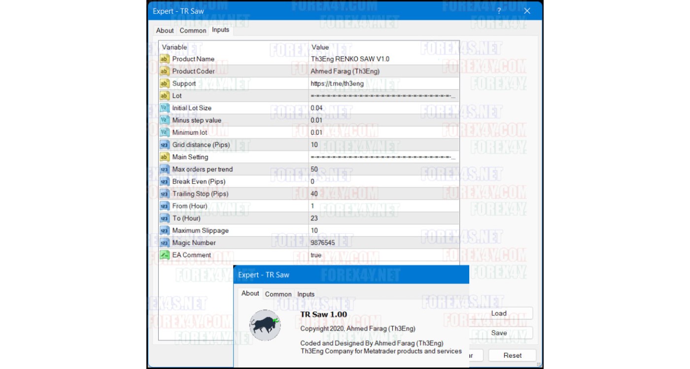Click the help question mark button
This screenshot has height=369, width=690.
pyautogui.click(x=499, y=11)
